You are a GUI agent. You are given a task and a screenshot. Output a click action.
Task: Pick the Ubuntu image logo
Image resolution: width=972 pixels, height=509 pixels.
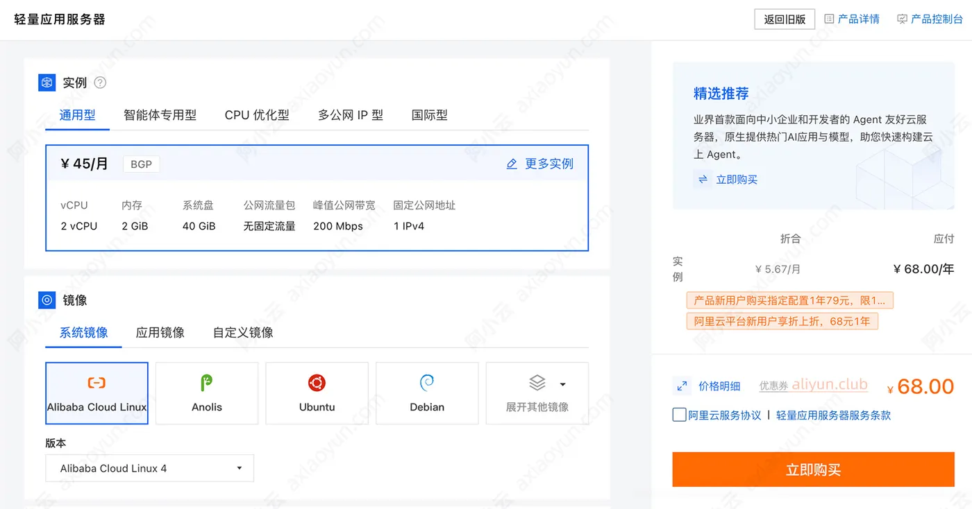317,383
